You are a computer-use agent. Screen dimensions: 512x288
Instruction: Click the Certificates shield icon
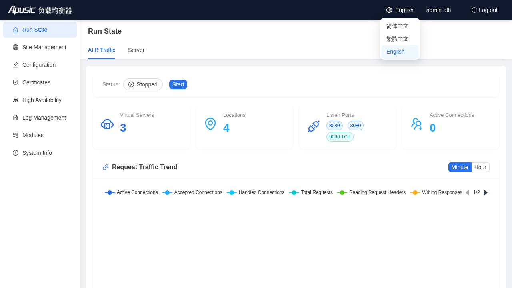[16, 82]
